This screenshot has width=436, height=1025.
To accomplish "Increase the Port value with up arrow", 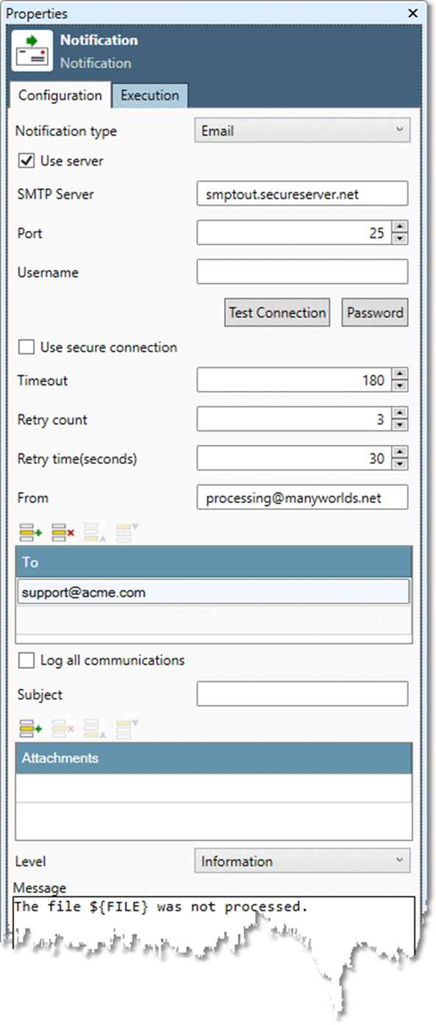I will click(400, 228).
